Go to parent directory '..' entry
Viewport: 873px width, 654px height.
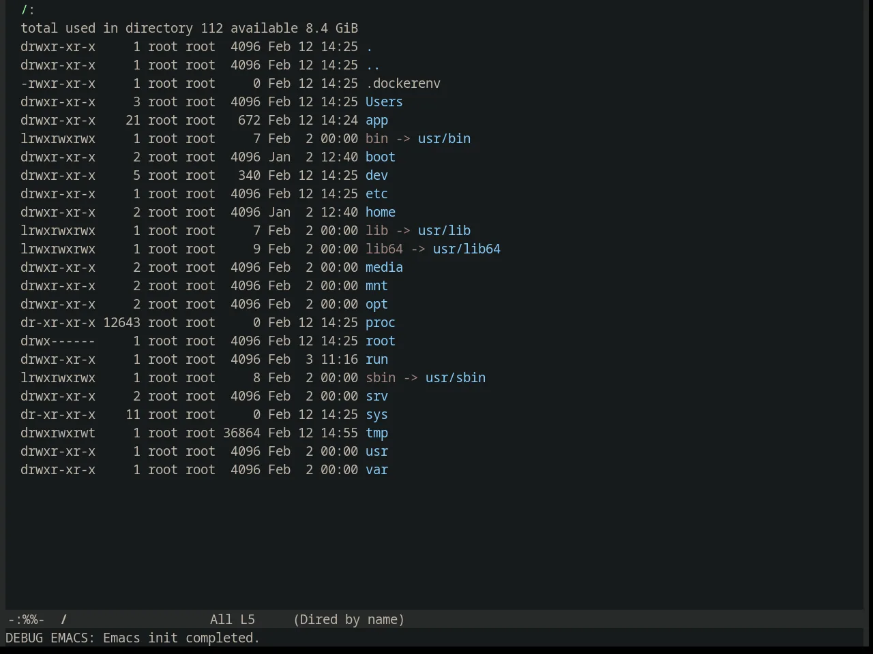tap(373, 65)
